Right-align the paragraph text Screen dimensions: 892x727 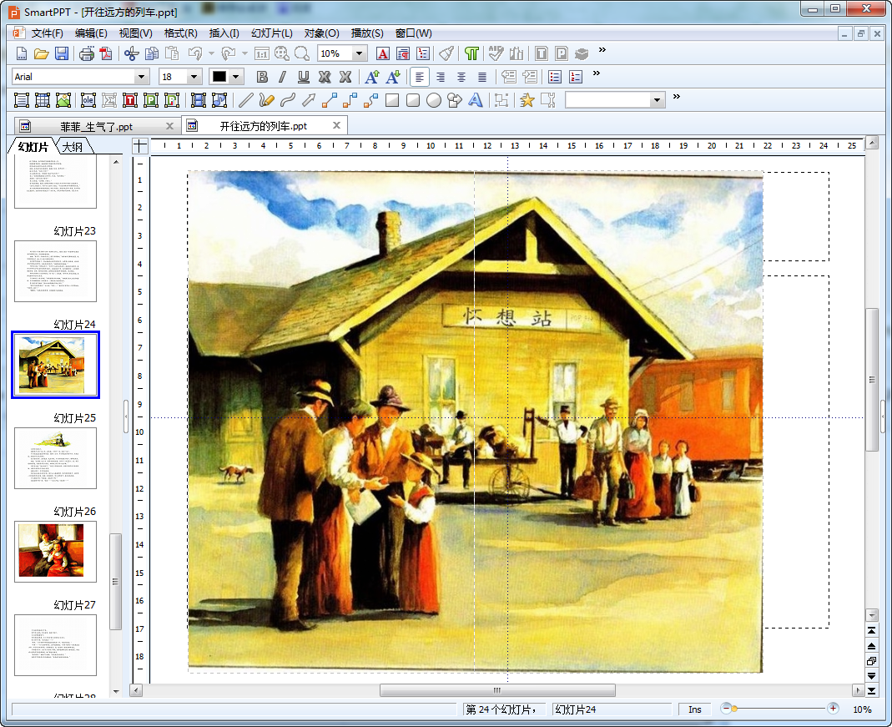(x=441, y=77)
